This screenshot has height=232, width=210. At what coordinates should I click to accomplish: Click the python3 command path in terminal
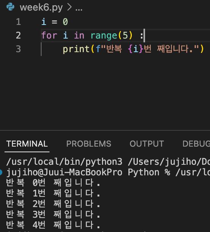click(x=64, y=162)
